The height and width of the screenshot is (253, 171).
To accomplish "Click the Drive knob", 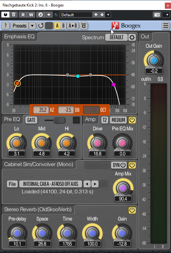I will 97,143.
